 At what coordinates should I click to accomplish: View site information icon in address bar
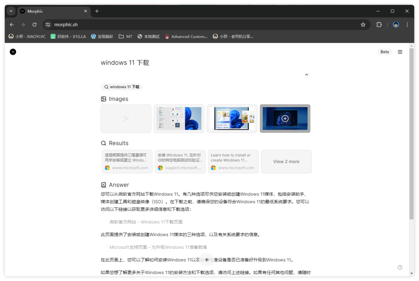click(48, 24)
